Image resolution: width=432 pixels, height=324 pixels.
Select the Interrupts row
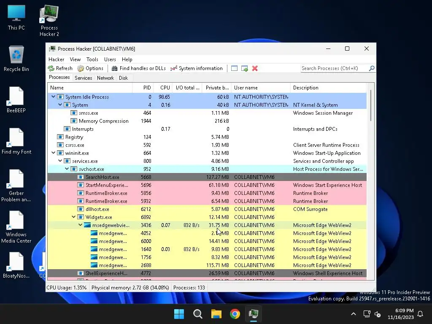pyautogui.click(x=207, y=129)
